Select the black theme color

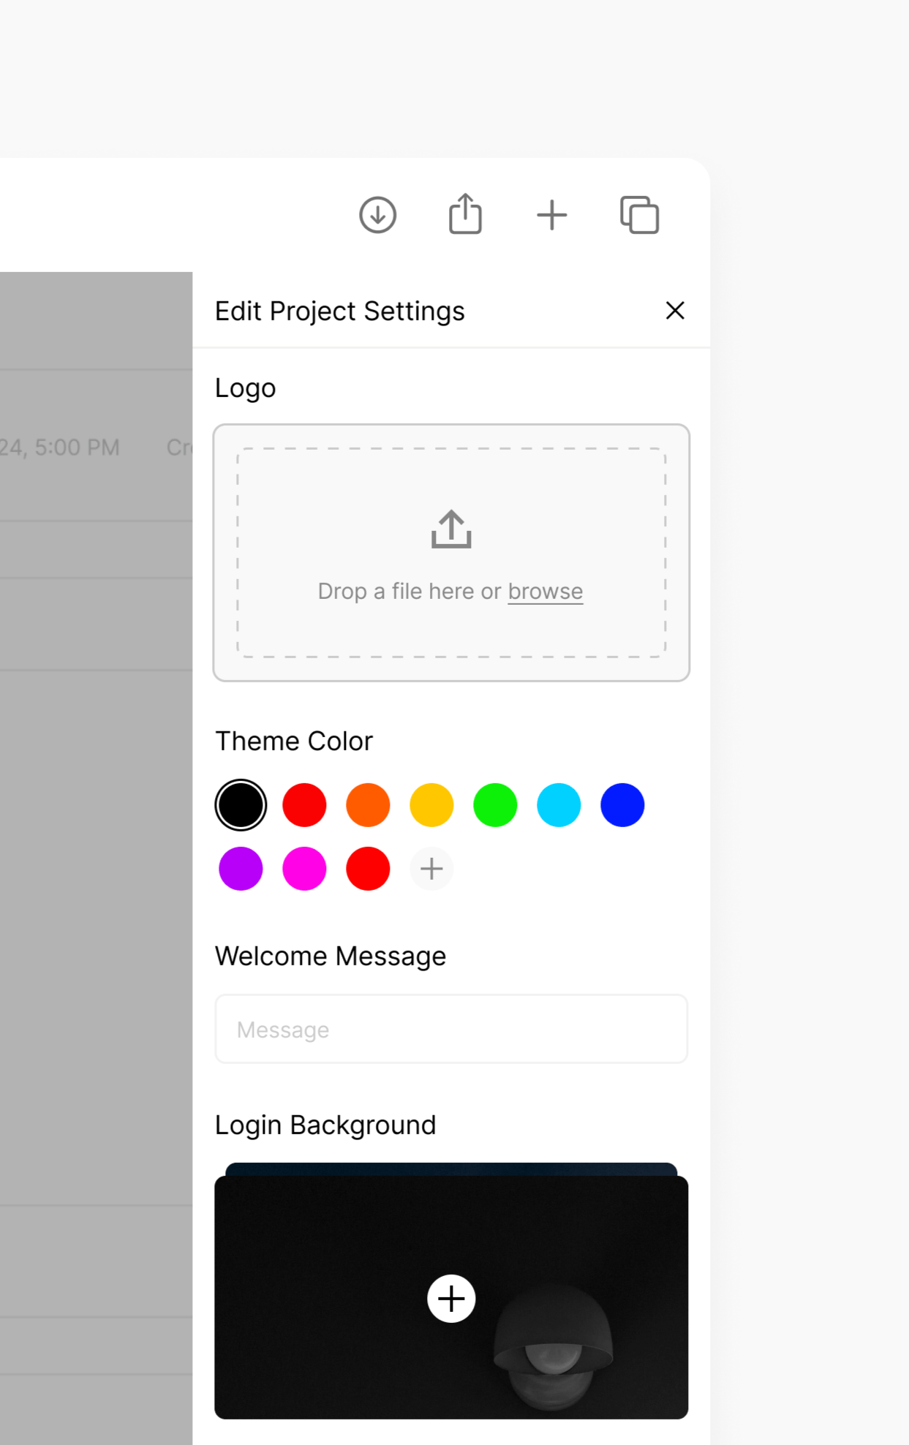tap(241, 805)
